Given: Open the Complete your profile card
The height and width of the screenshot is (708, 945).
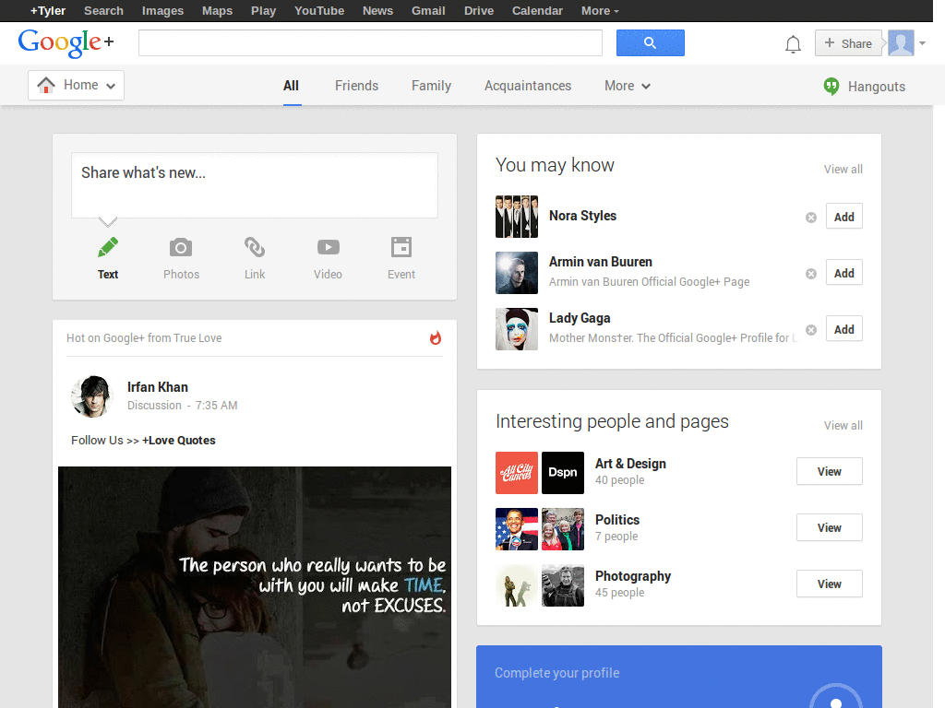Looking at the screenshot, I should click(x=679, y=677).
